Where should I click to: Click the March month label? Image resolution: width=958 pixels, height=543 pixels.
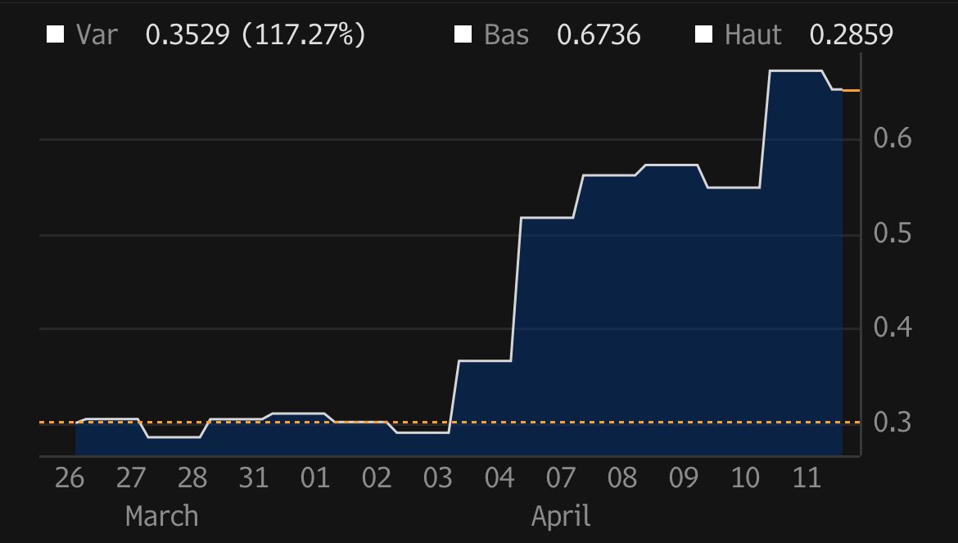pos(162,517)
